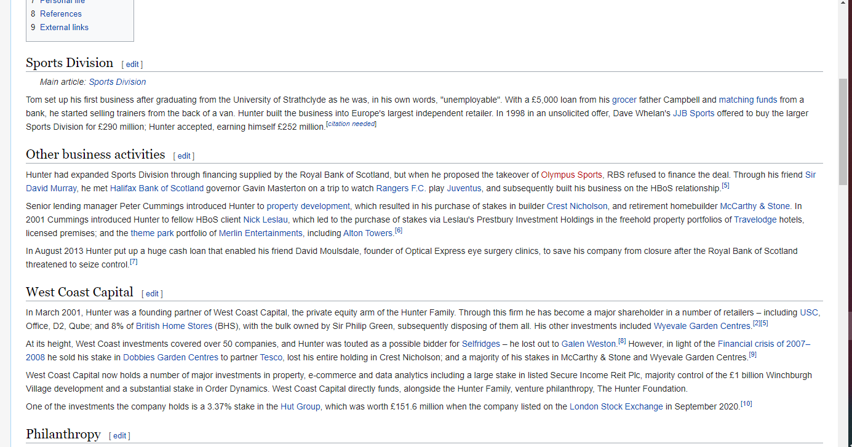Open the Rangers F.C. link
The height and width of the screenshot is (447, 852).
tap(400, 188)
